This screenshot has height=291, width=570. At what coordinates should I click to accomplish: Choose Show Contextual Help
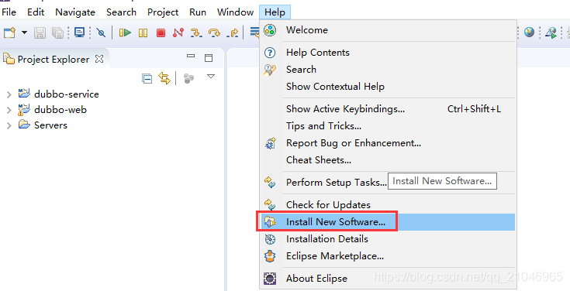[x=388, y=87]
